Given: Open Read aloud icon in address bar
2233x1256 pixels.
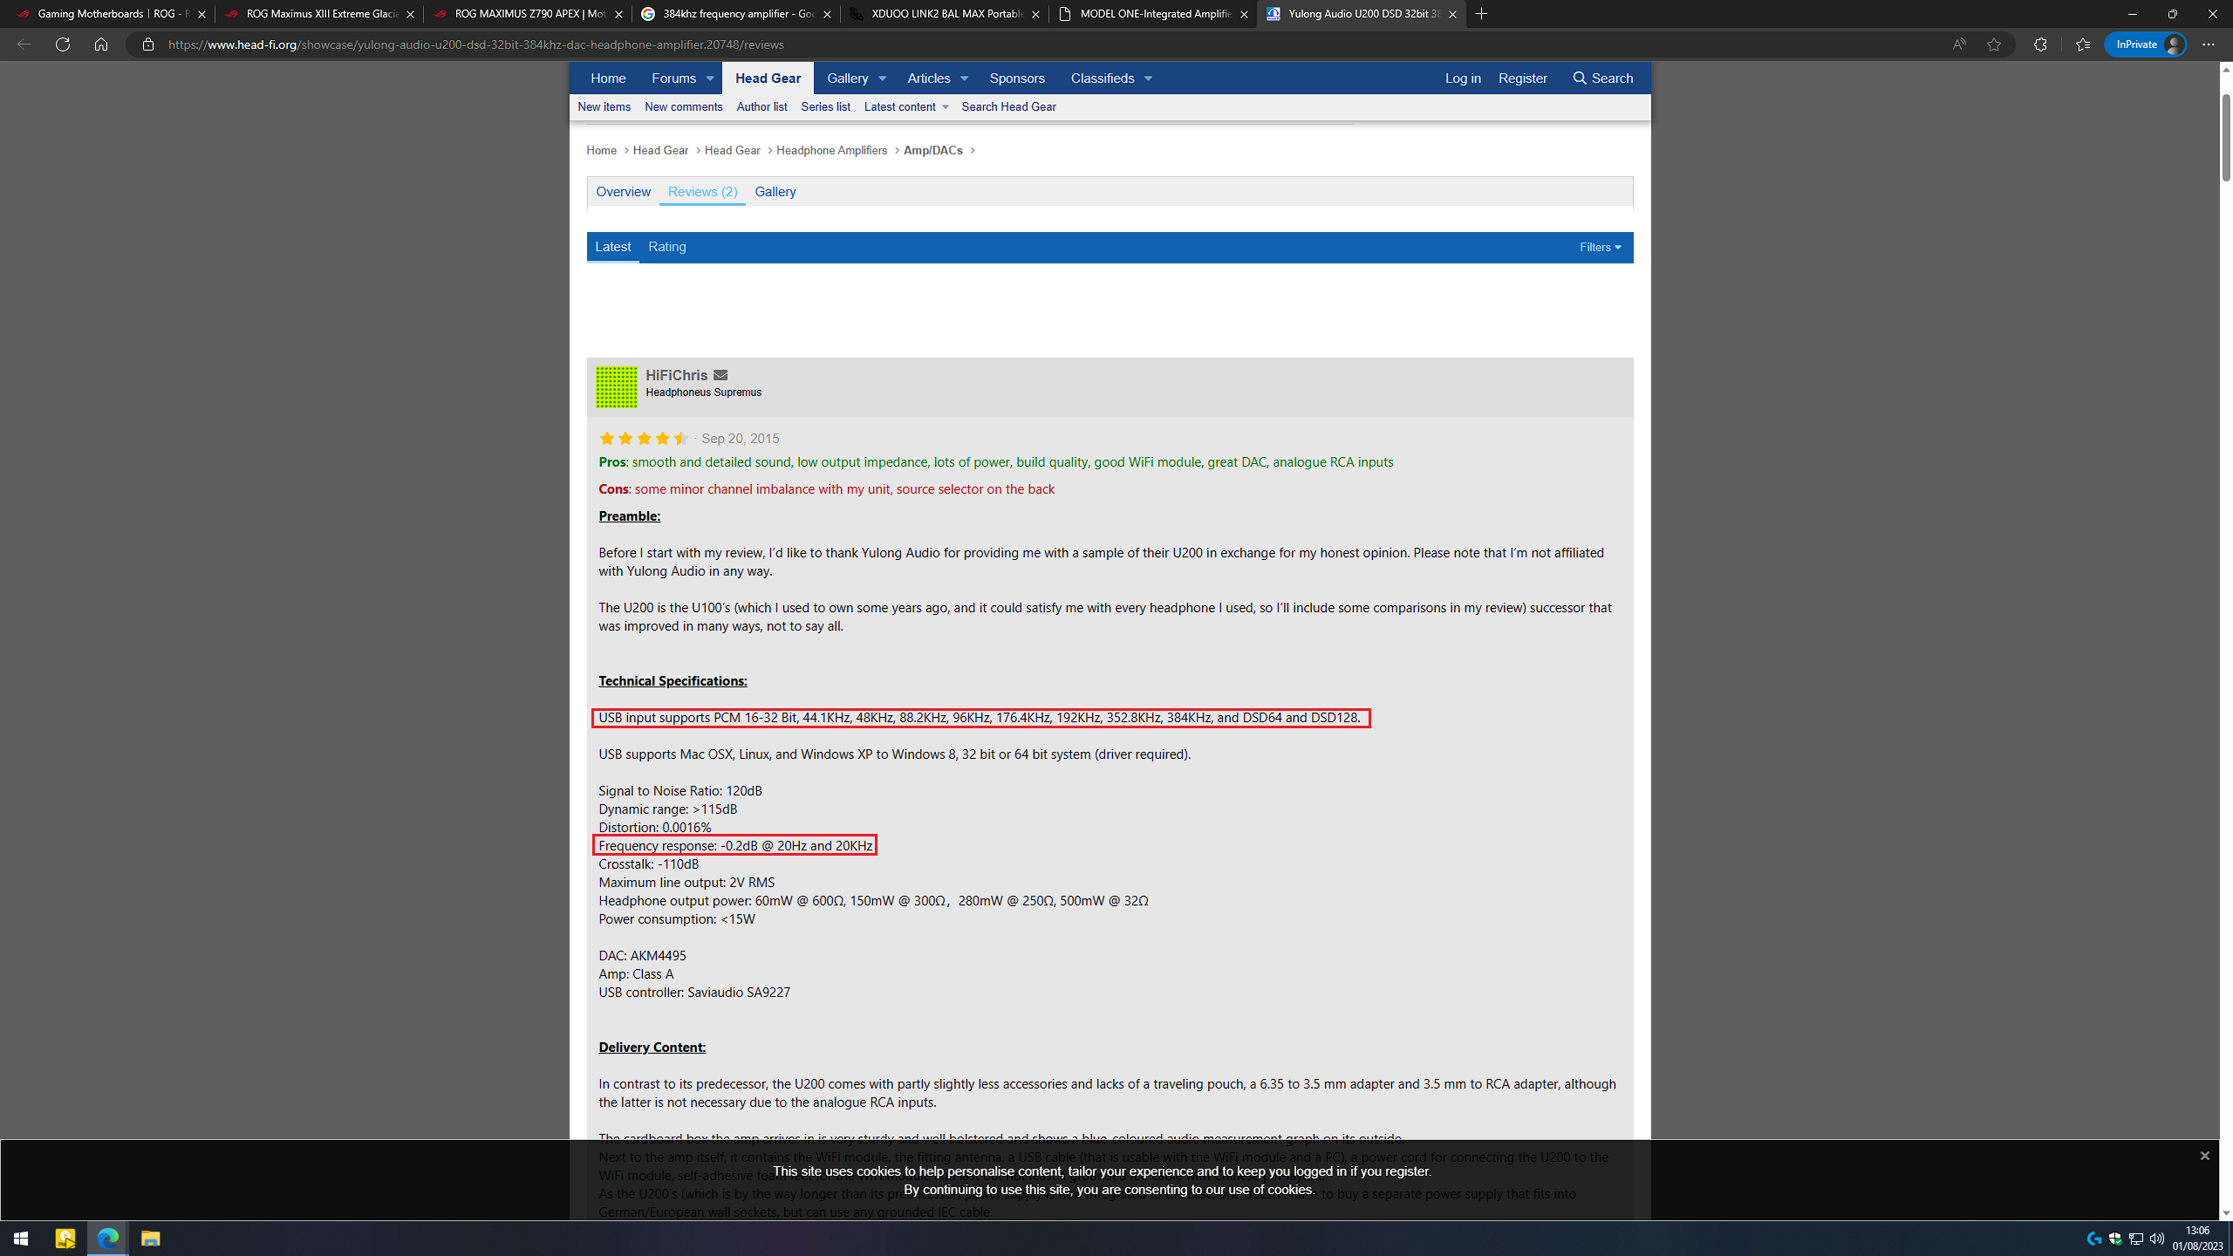Looking at the screenshot, I should click(1959, 44).
